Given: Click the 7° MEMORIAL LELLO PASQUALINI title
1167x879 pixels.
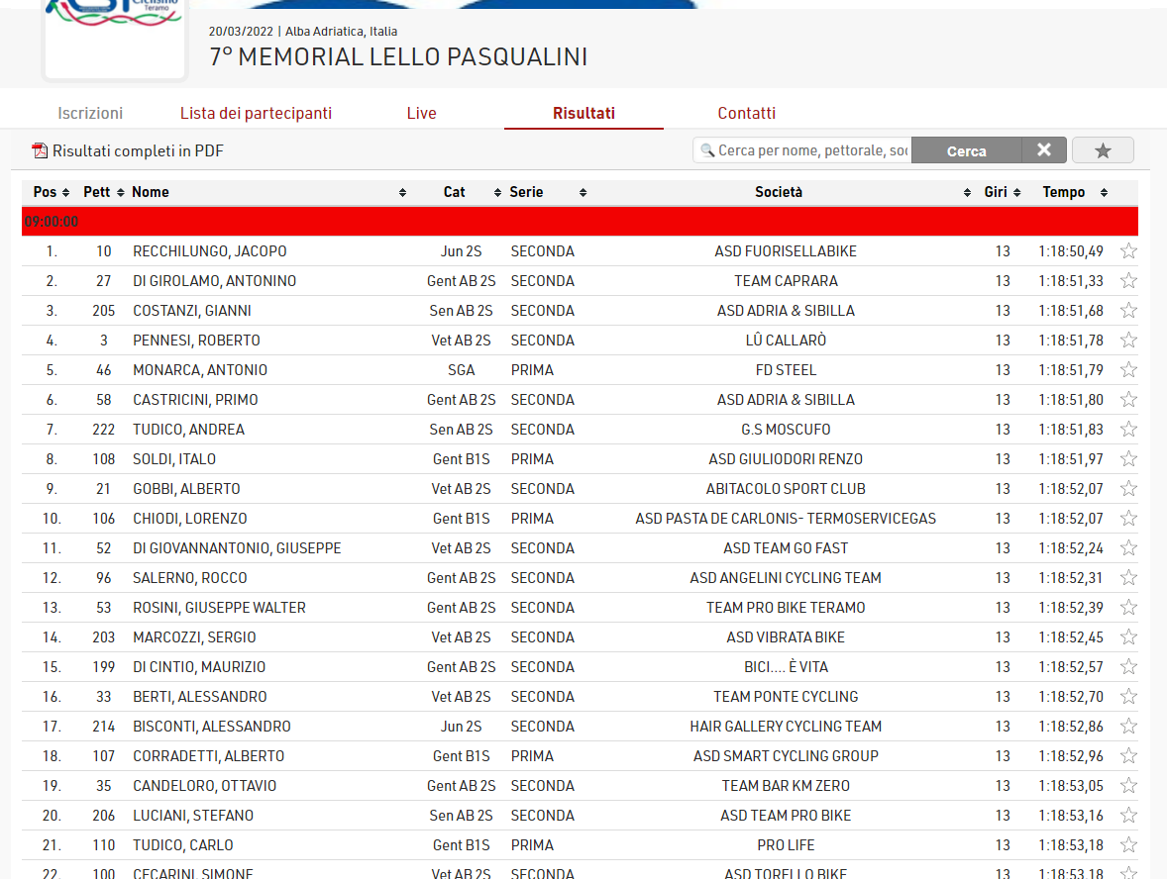Looking at the screenshot, I should [x=398, y=57].
